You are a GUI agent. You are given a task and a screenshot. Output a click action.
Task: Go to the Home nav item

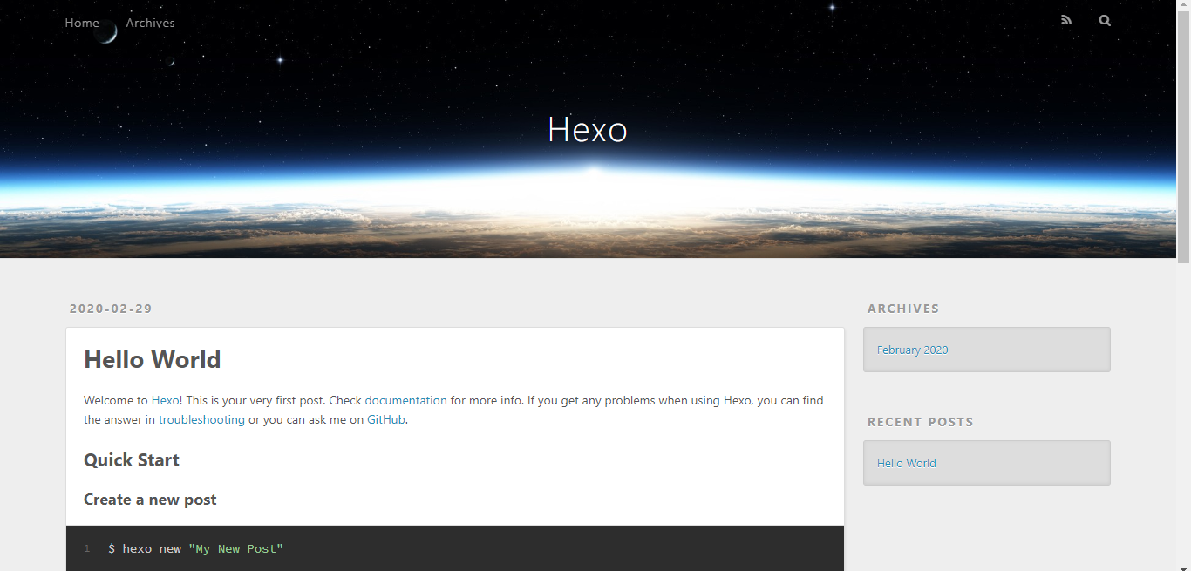tap(82, 23)
